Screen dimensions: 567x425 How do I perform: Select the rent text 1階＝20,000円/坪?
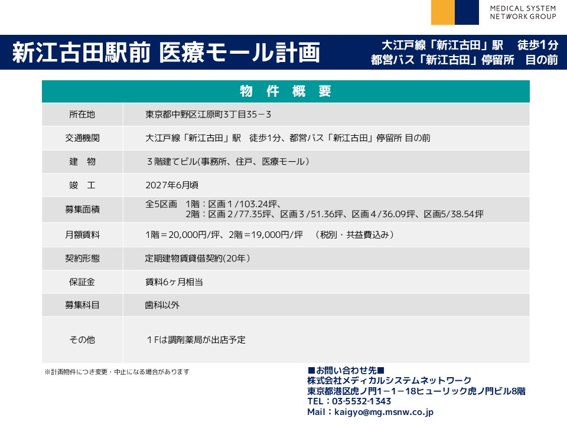point(179,235)
